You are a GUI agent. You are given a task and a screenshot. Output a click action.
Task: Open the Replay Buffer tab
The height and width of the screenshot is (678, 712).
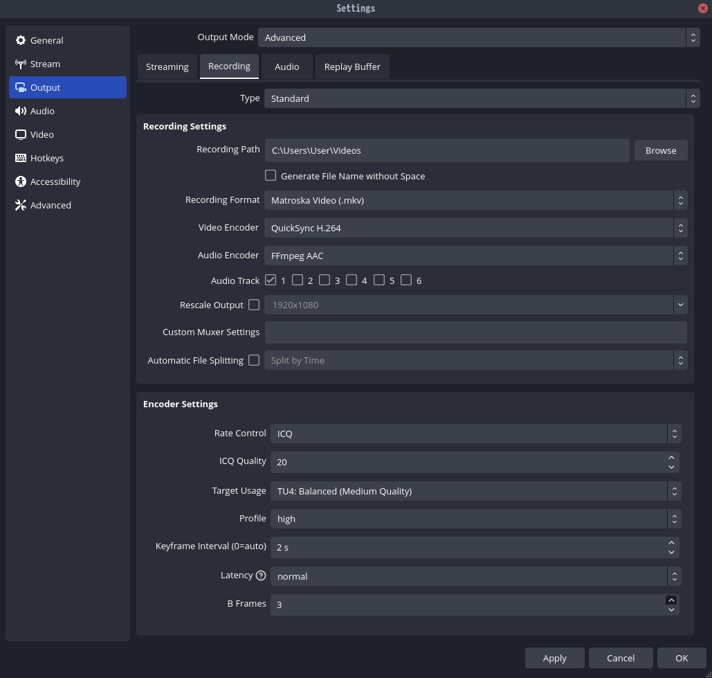click(x=352, y=67)
